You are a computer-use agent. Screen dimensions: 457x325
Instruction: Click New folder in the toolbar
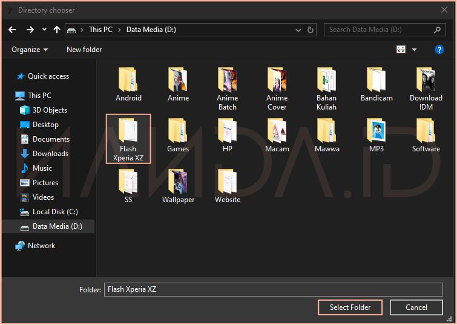point(84,50)
